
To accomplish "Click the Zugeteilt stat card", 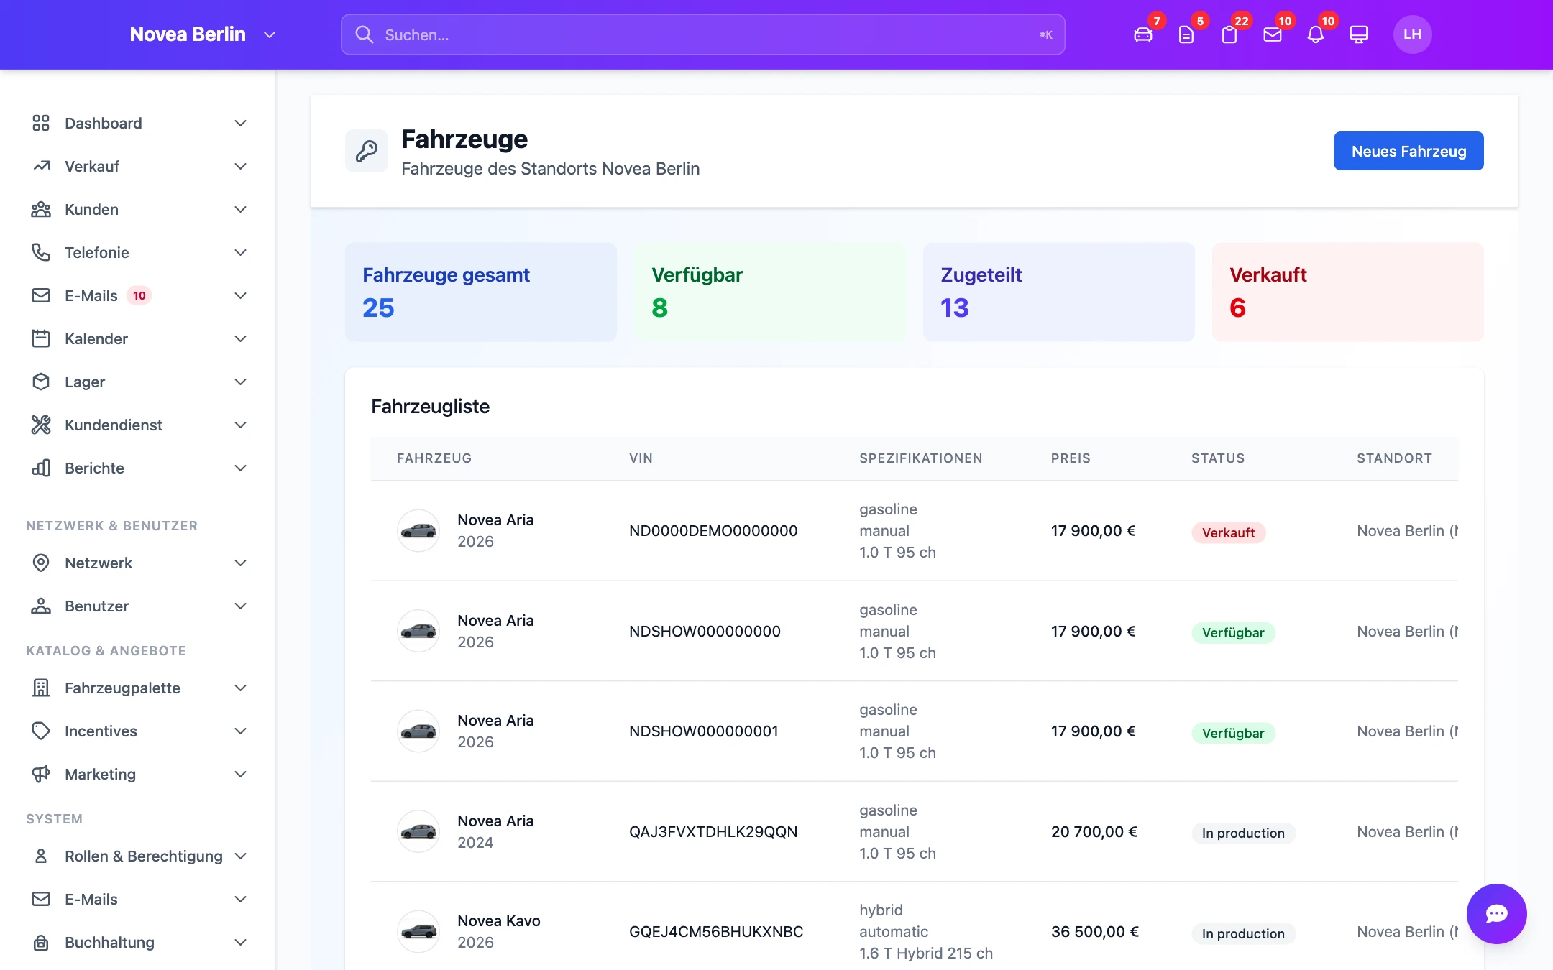I will pyautogui.click(x=1059, y=292).
